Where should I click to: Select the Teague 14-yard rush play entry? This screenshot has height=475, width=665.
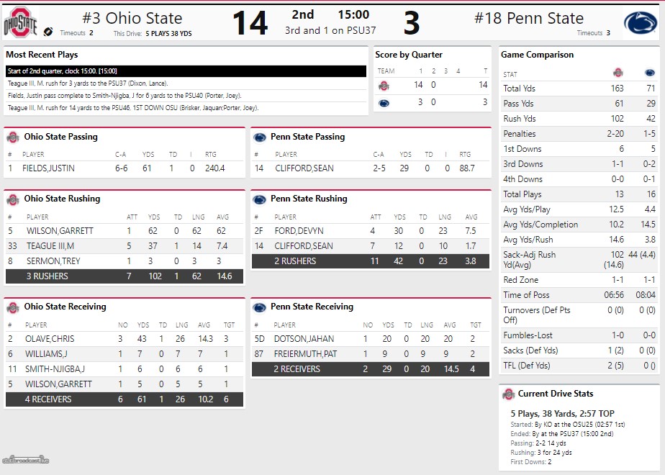click(133, 107)
